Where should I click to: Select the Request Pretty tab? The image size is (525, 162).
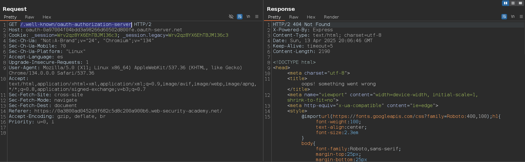10,17
